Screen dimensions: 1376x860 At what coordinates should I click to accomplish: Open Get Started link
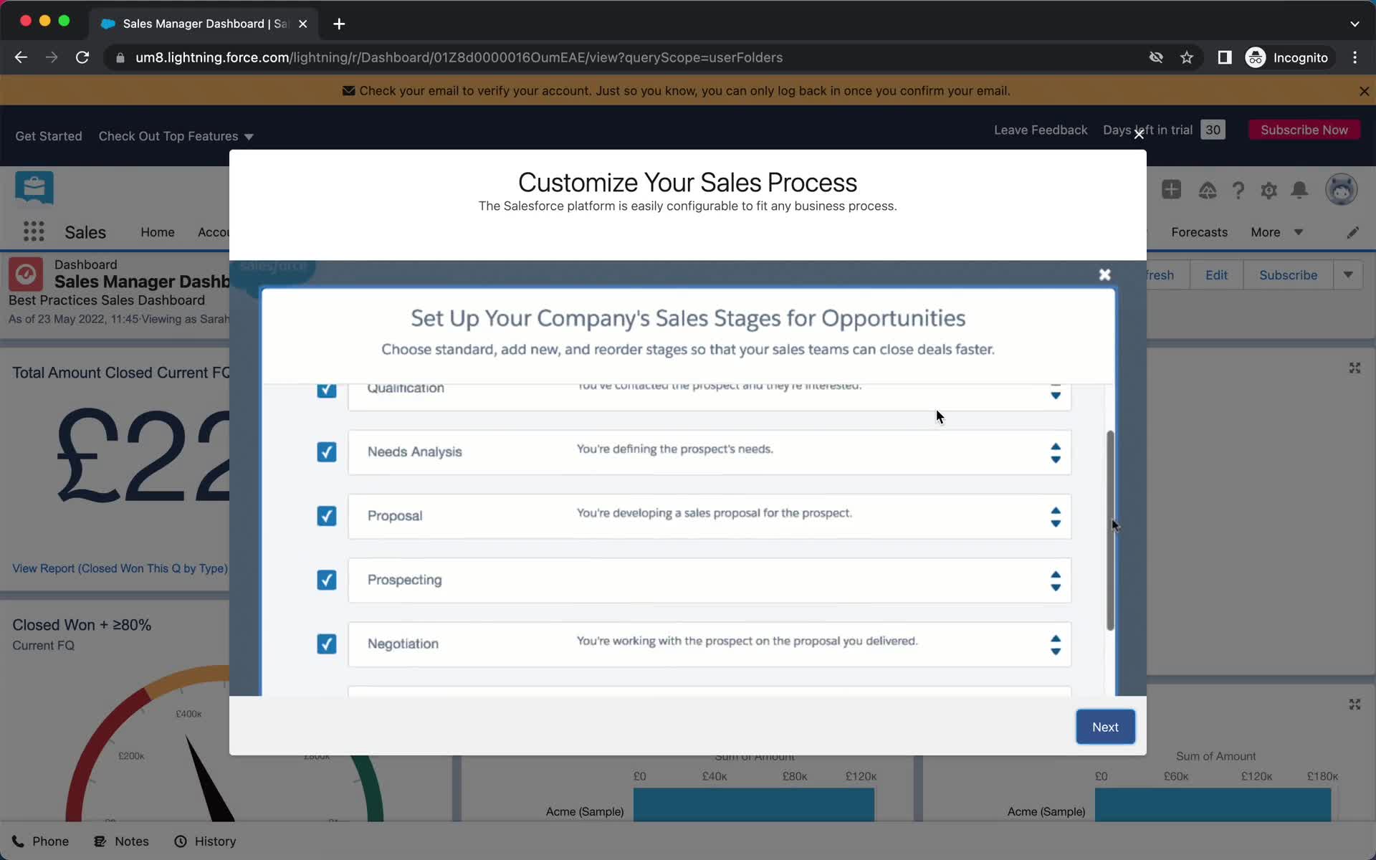(49, 136)
